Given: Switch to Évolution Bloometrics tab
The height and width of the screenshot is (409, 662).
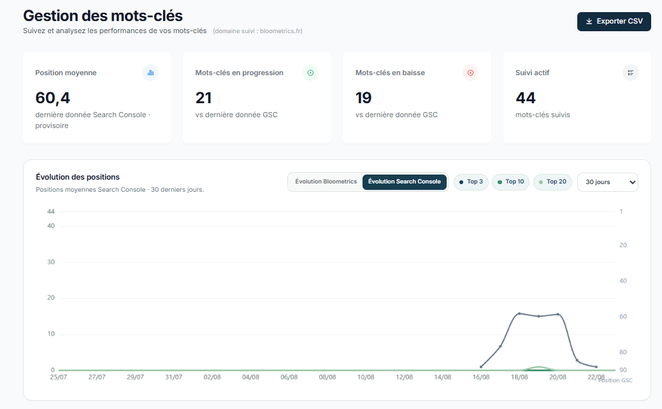Looking at the screenshot, I should point(326,182).
